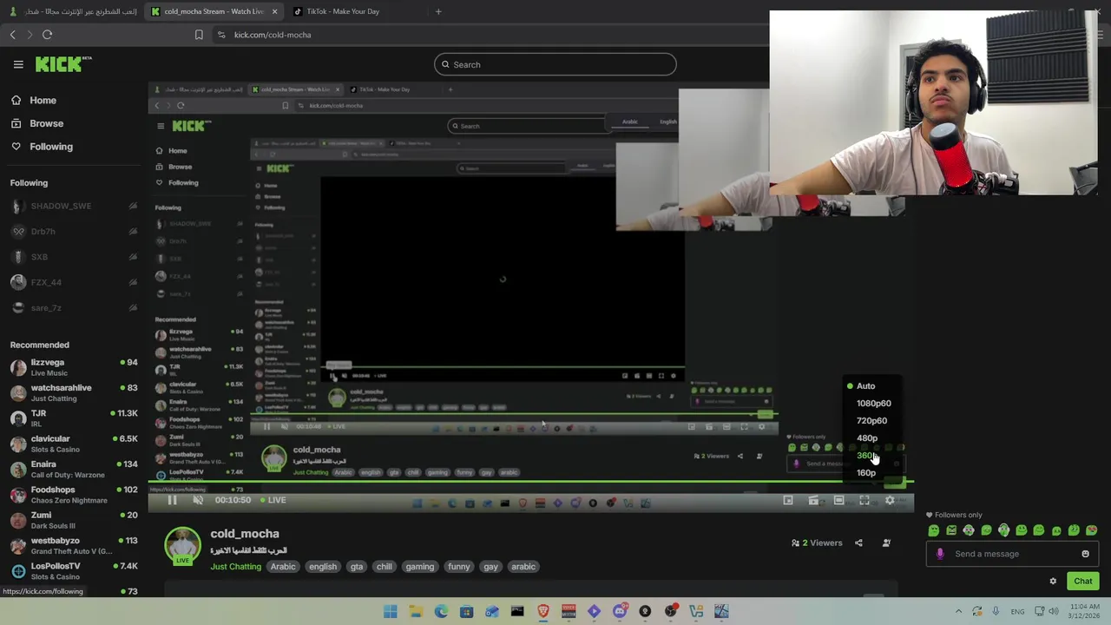
Task: Go back in browser history
Action: coord(13,35)
